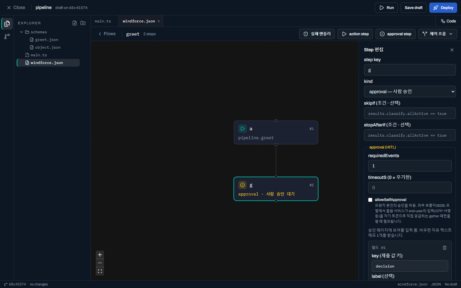461x288 pixels.
Task: Click the timeoutS field
Action: click(410, 188)
